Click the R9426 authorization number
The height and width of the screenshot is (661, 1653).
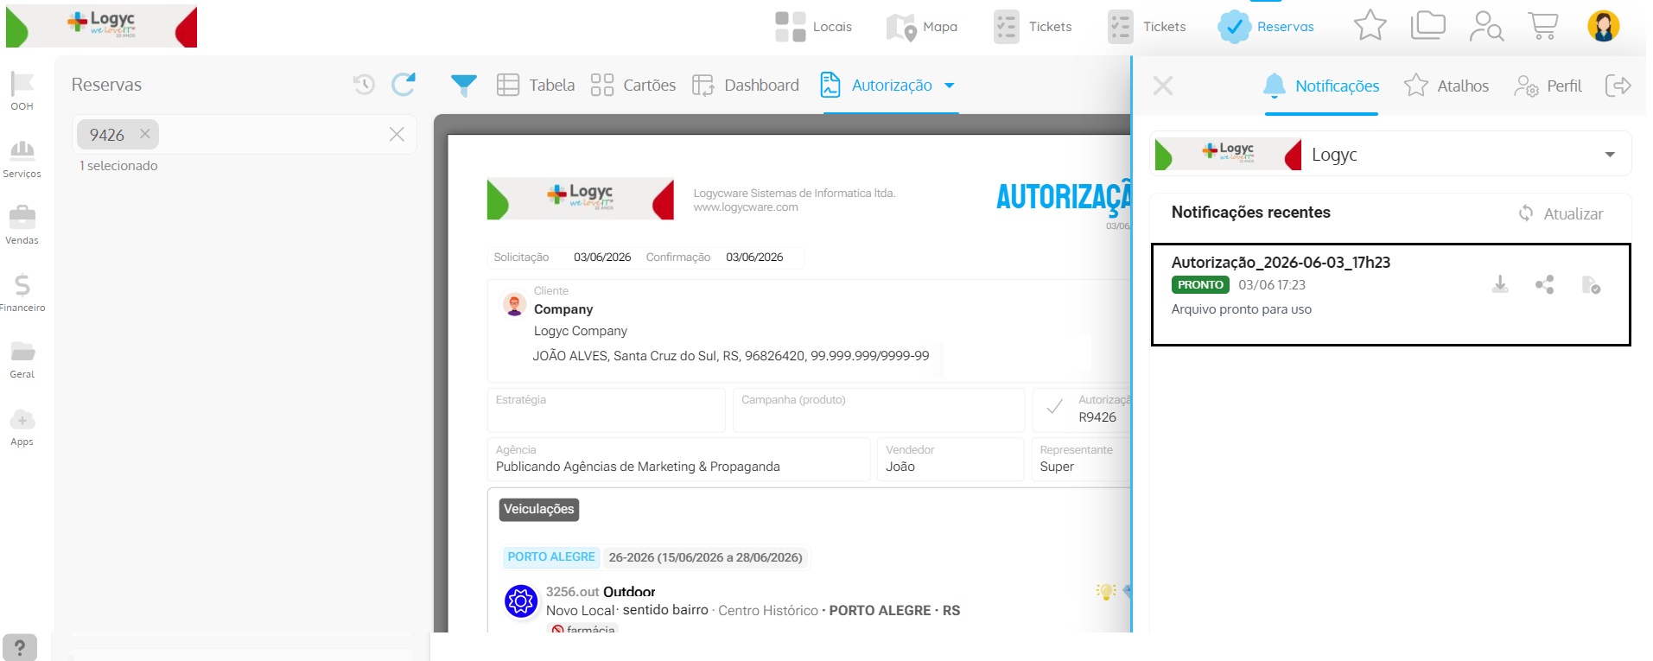[1097, 417]
